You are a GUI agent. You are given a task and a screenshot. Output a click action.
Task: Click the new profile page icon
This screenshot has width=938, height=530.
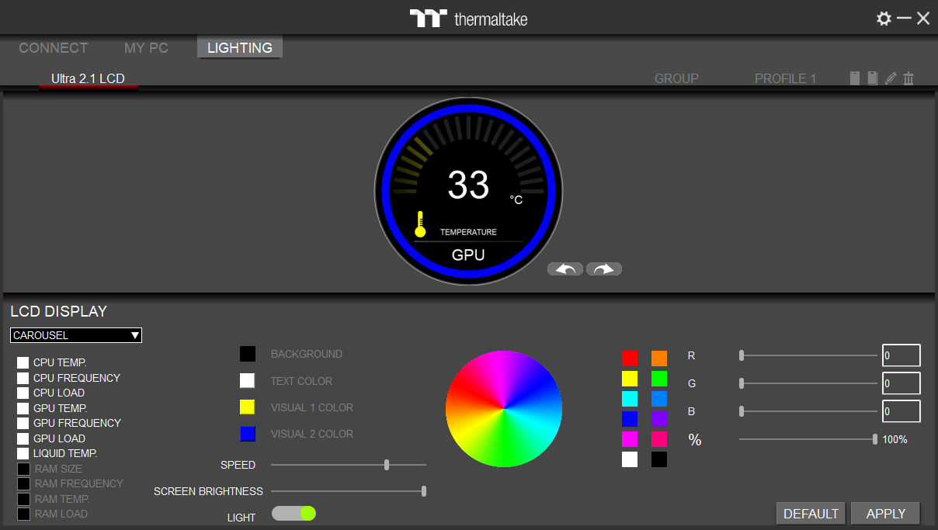[855, 78]
